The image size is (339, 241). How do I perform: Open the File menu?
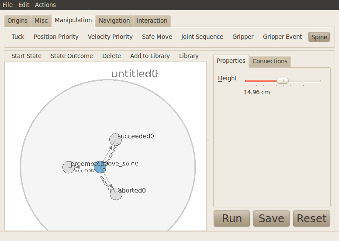[7, 5]
